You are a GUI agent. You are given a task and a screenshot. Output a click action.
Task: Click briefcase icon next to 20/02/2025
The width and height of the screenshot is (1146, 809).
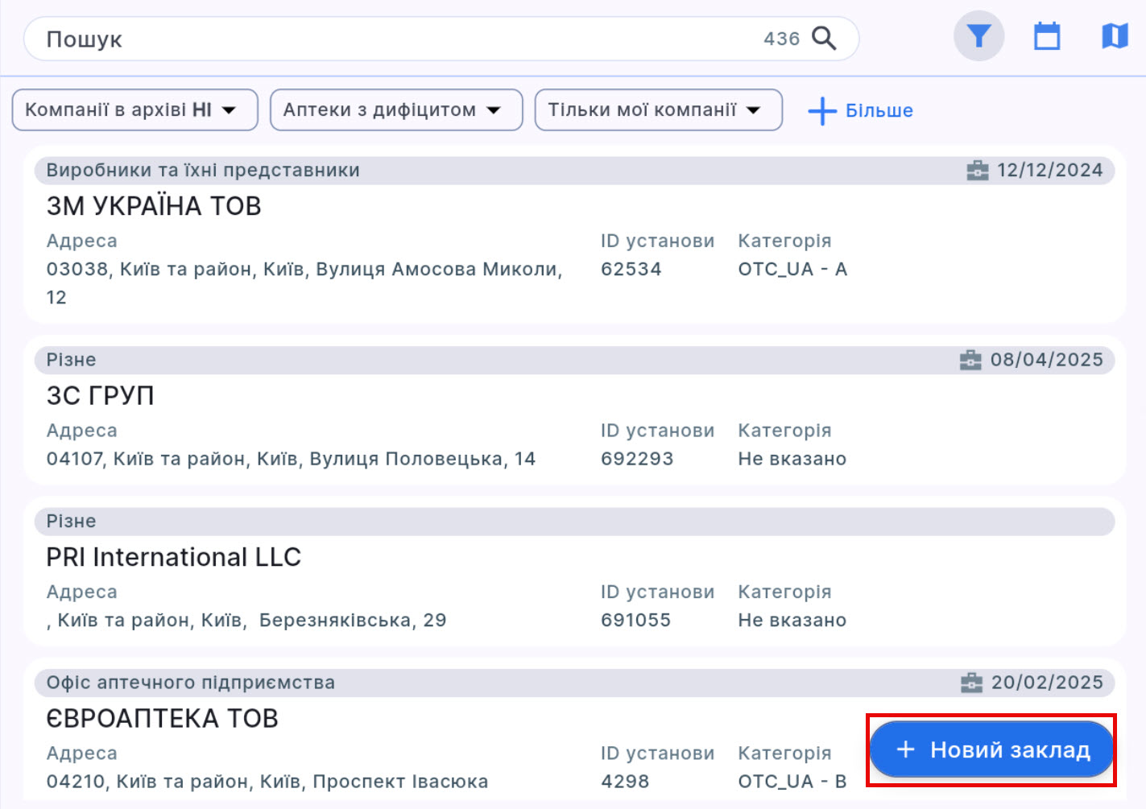click(x=971, y=683)
